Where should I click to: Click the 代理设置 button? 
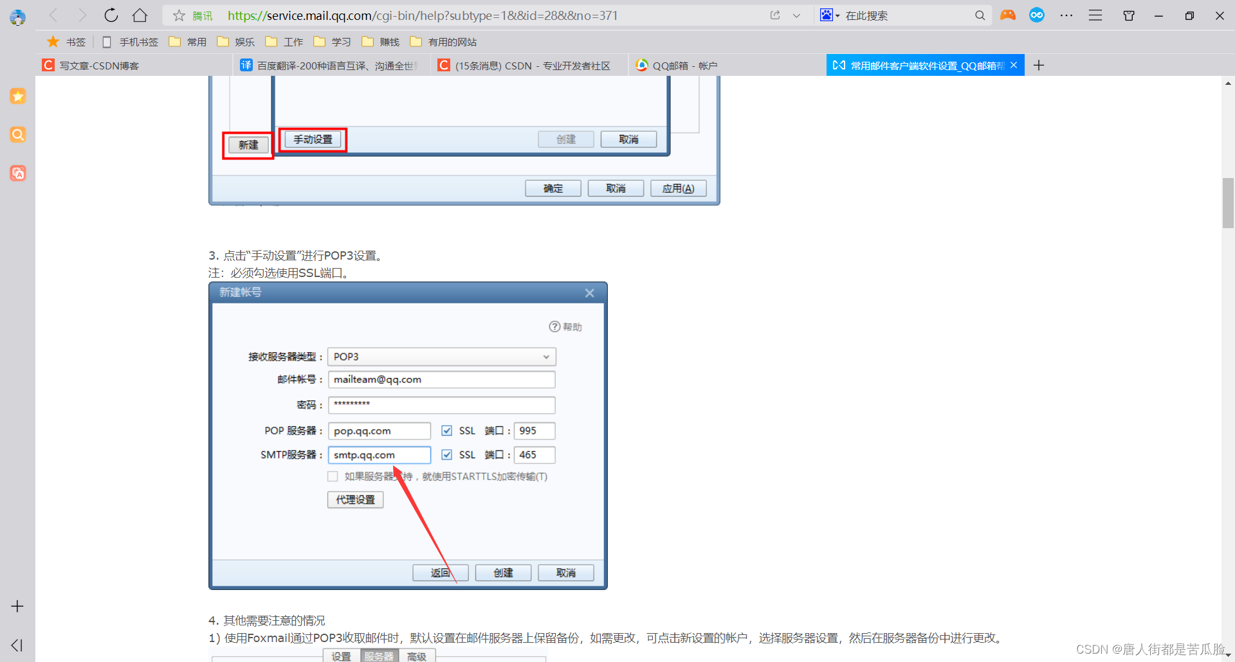[356, 499]
